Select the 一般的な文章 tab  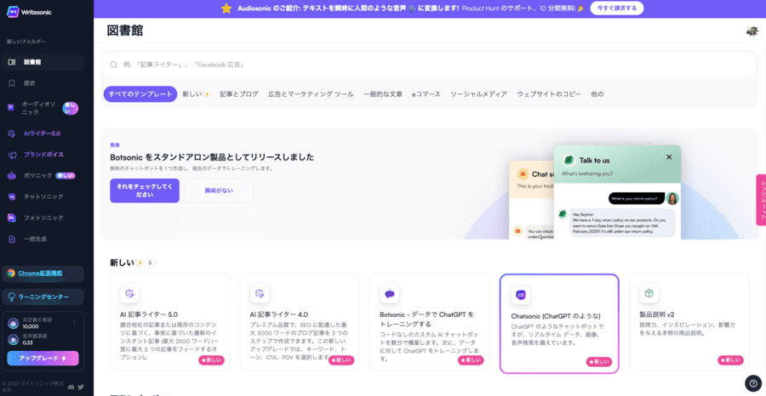pyautogui.click(x=382, y=94)
